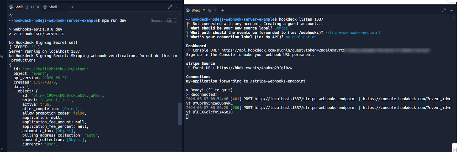Open the left pane's three-dot more menu
This screenshot has height=152, width=457.
(178, 7)
